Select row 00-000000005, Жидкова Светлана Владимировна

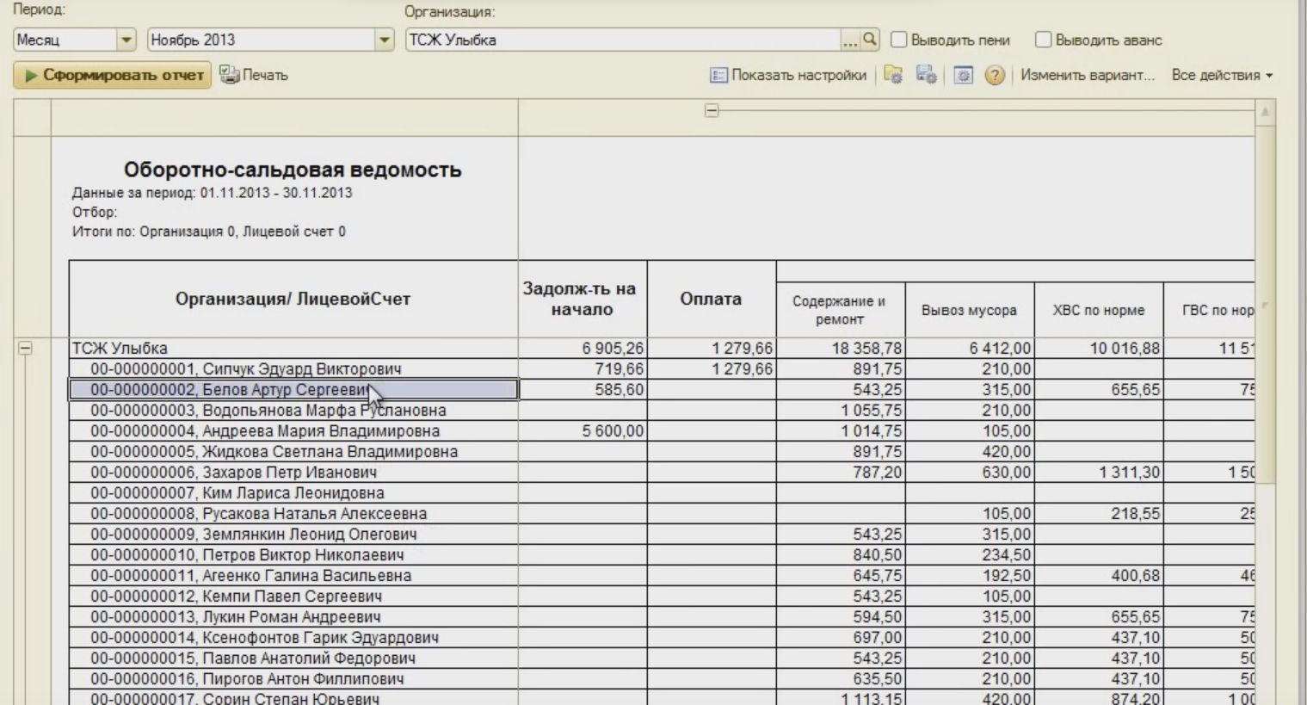pos(293,451)
